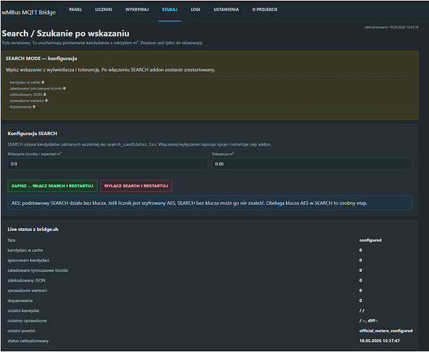Click the 'Wpisz wskazanie z wyświetlacza' instruction text
Image resolution: width=429 pixels, height=352 pixels.
(111, 70)
